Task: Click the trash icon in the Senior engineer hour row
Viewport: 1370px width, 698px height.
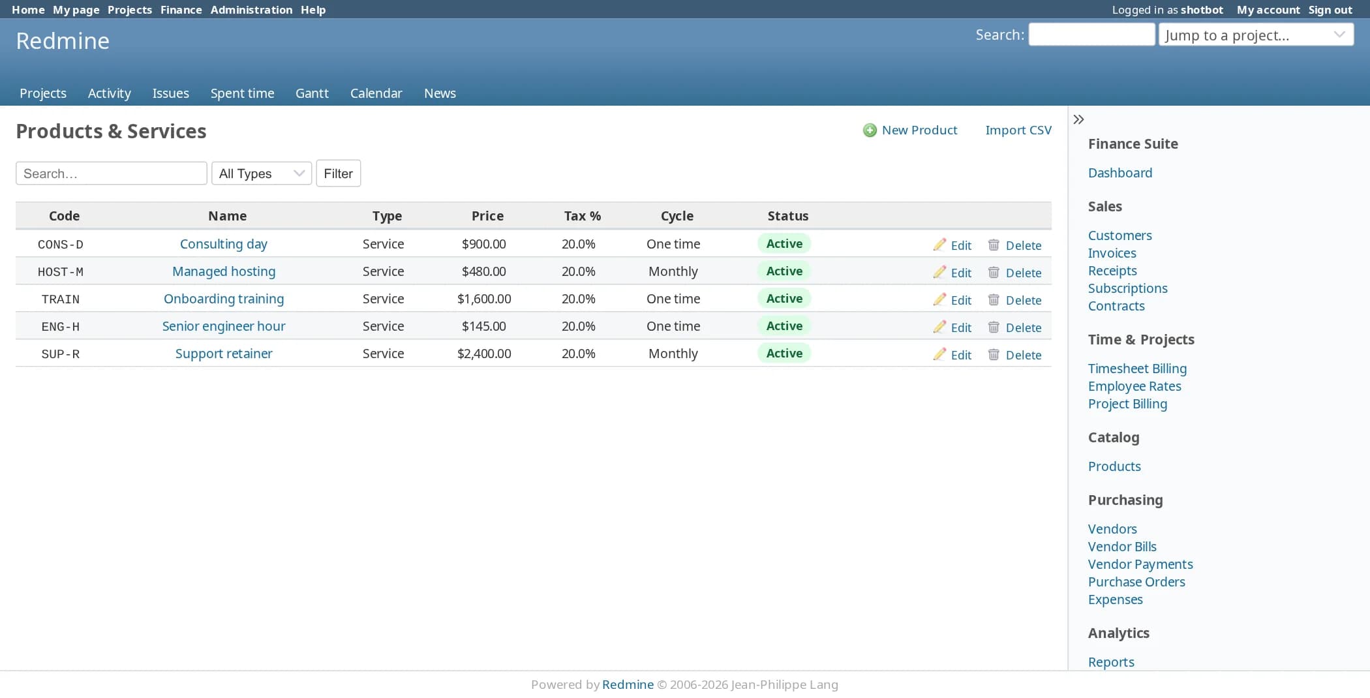Action: click(x=994, y=327)
